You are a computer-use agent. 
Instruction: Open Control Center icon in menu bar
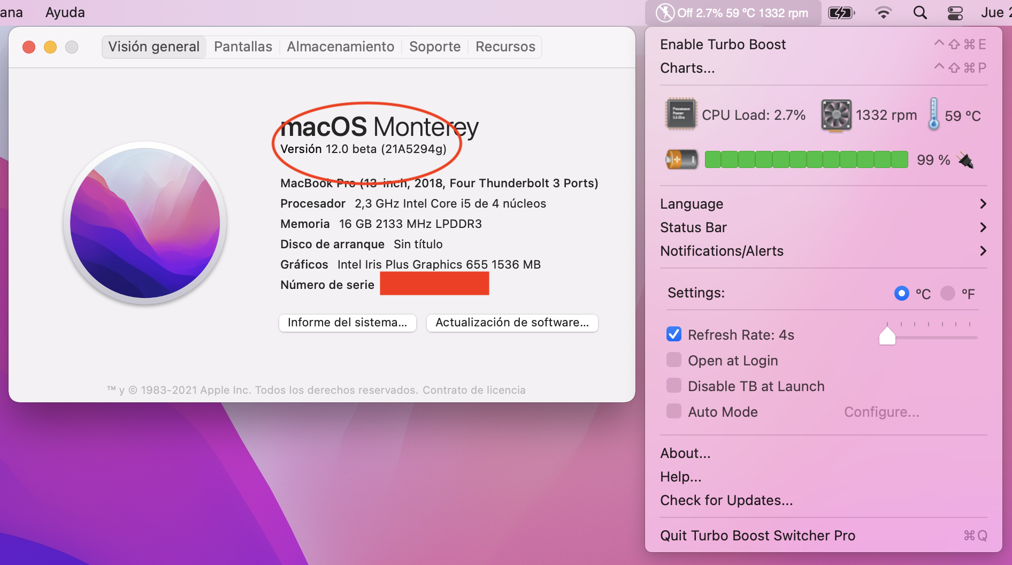955,13
